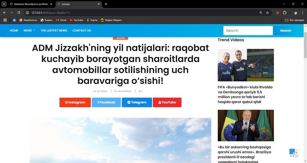Open Chrome's three-dot menu
This screenshot has height=163, width=307.
(302, 12)
